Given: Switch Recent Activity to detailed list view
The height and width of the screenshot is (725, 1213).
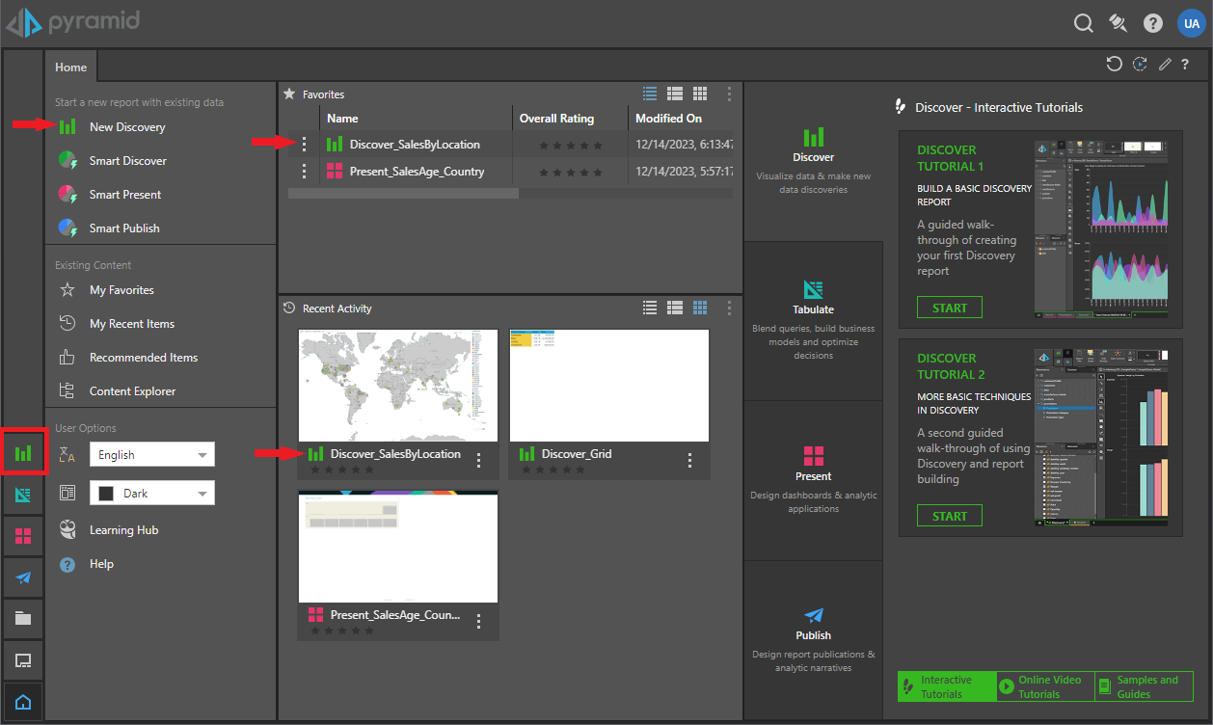Looking at the screenshot, I should coord(675,308).
